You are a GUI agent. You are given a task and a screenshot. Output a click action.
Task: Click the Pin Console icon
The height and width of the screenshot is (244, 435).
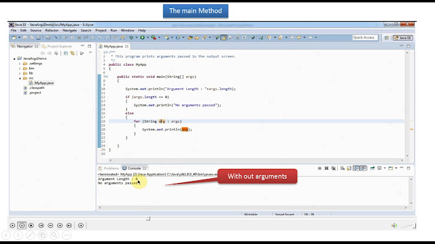click(372, 168)
